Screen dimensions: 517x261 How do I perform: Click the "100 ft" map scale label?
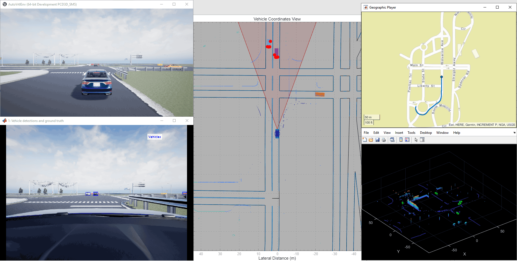(369, 122)
